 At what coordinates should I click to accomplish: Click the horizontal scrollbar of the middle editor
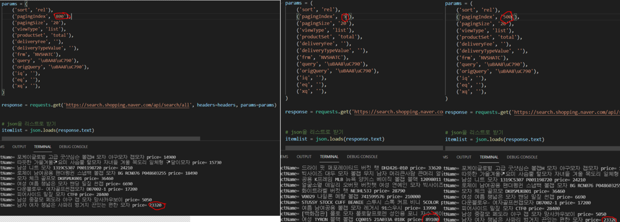coord(364,148)
